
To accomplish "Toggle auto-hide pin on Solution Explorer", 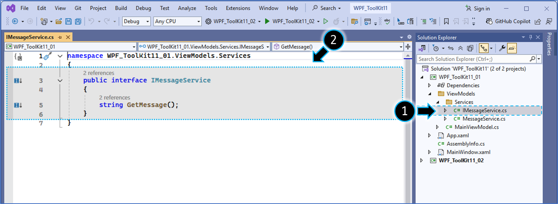I will point(530,37).
